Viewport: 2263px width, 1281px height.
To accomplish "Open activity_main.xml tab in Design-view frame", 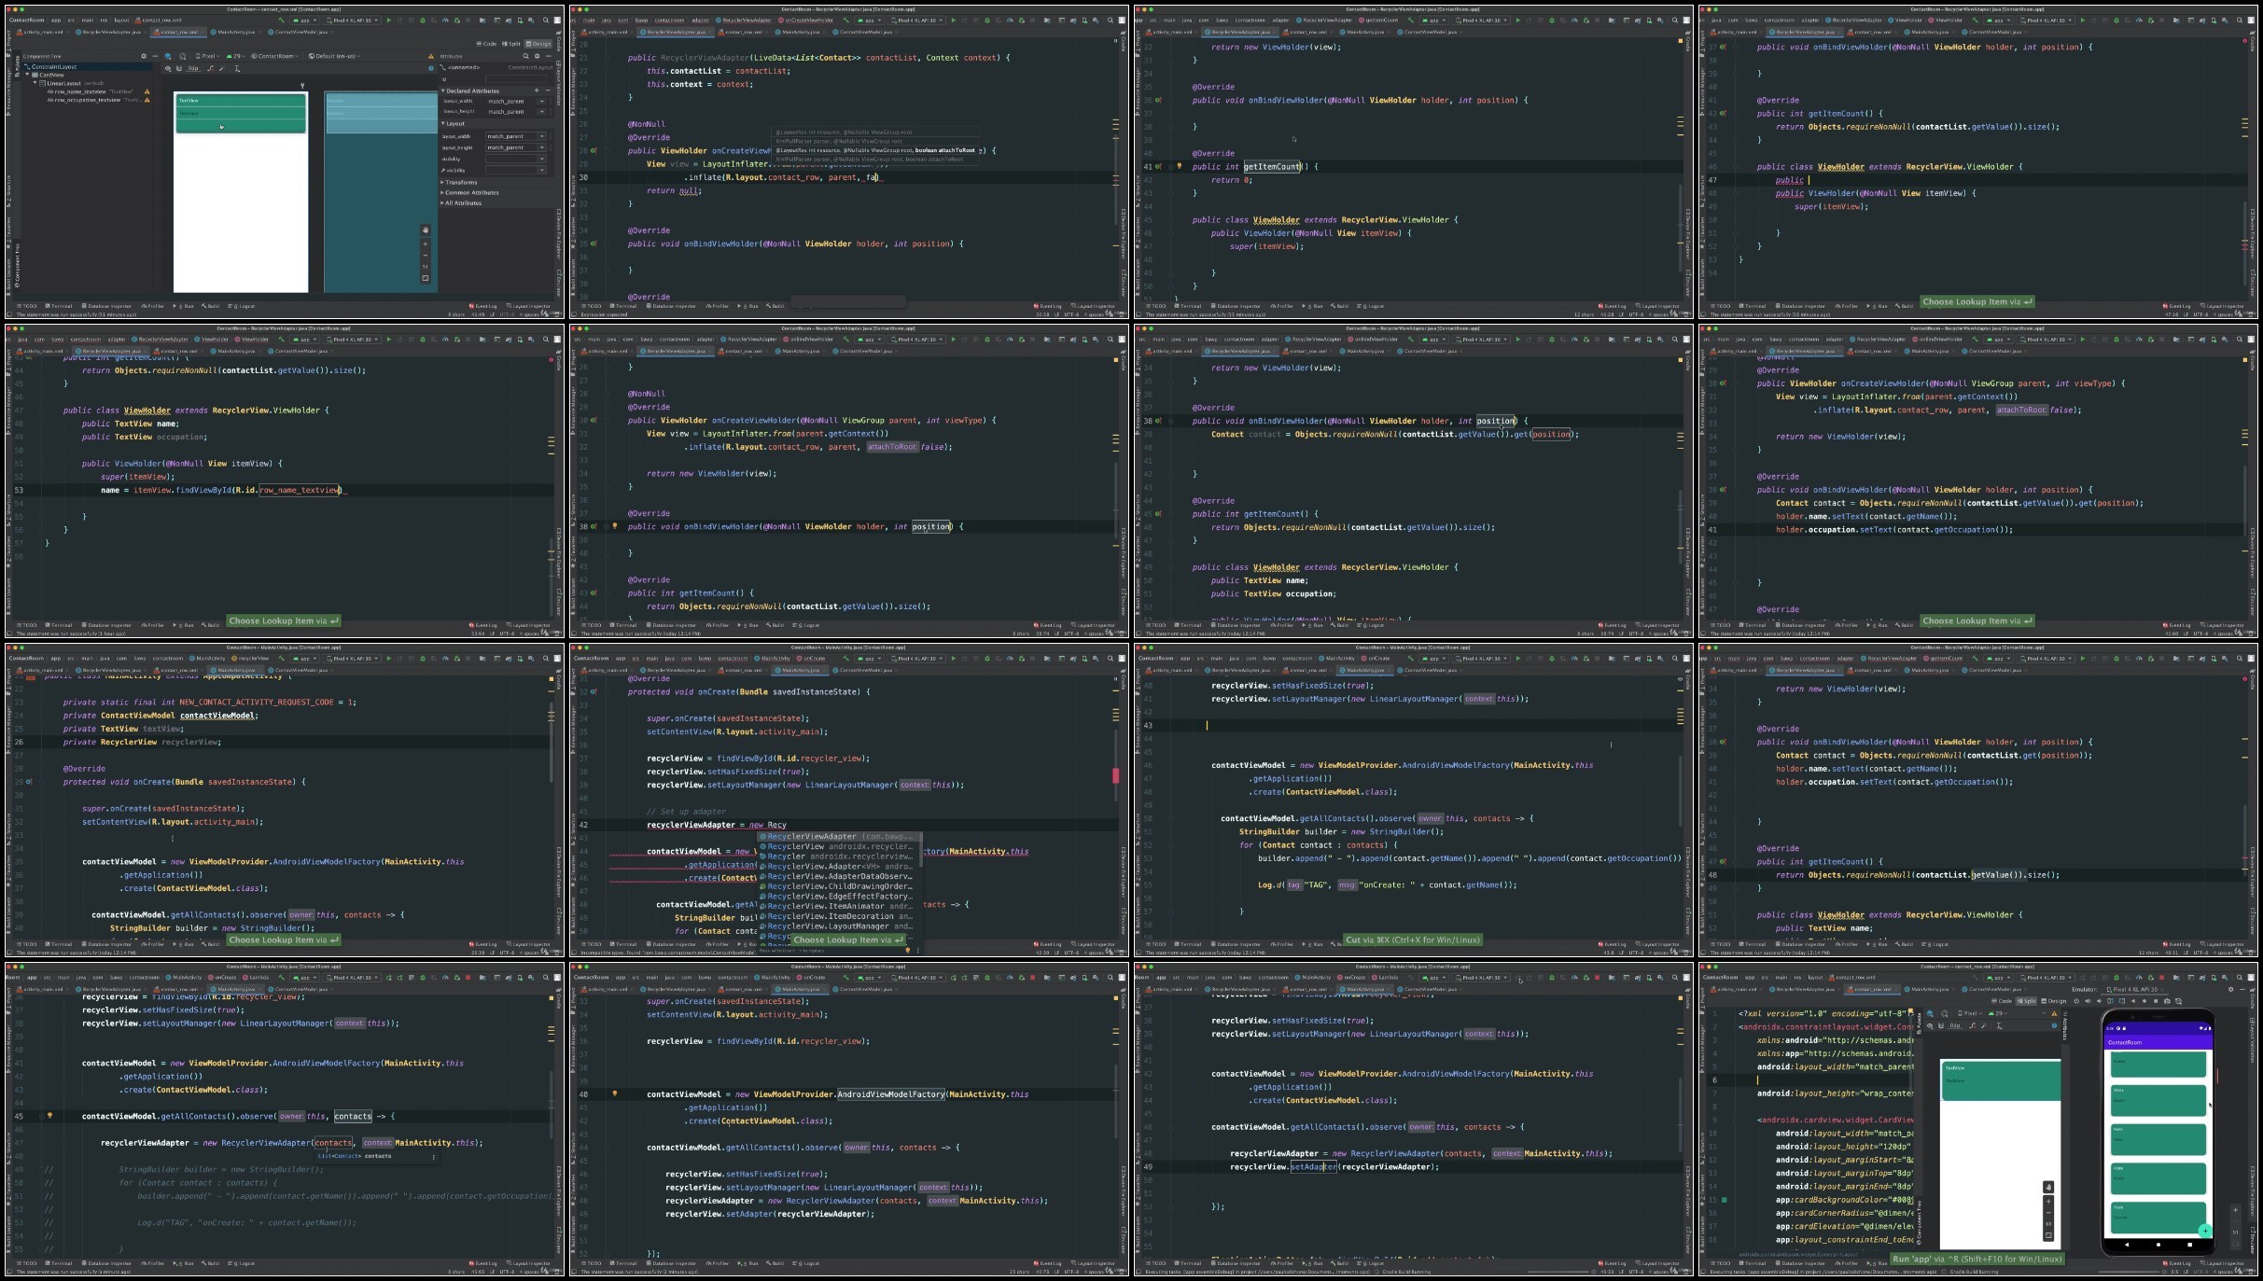I will coord(41,32).
